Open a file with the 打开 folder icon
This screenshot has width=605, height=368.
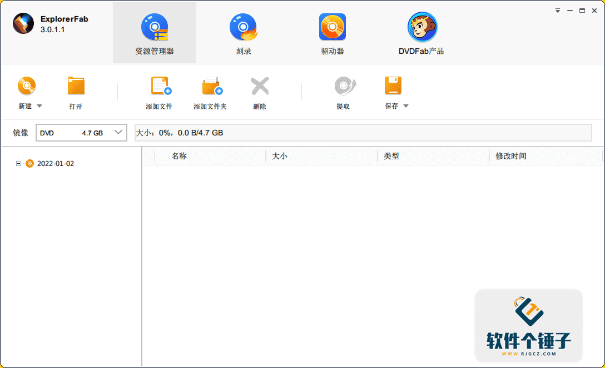pos(76,86)
